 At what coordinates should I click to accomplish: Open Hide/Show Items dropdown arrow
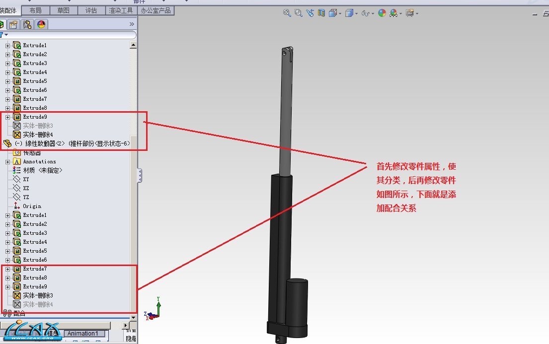[x=373, y=13]
